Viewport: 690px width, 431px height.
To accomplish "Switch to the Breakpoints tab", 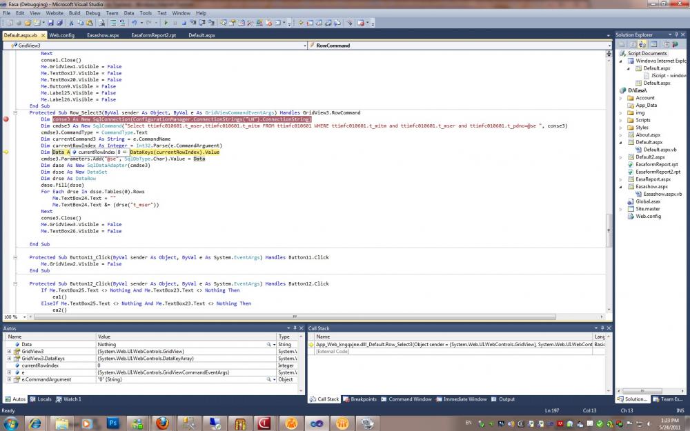I will 363,399.
